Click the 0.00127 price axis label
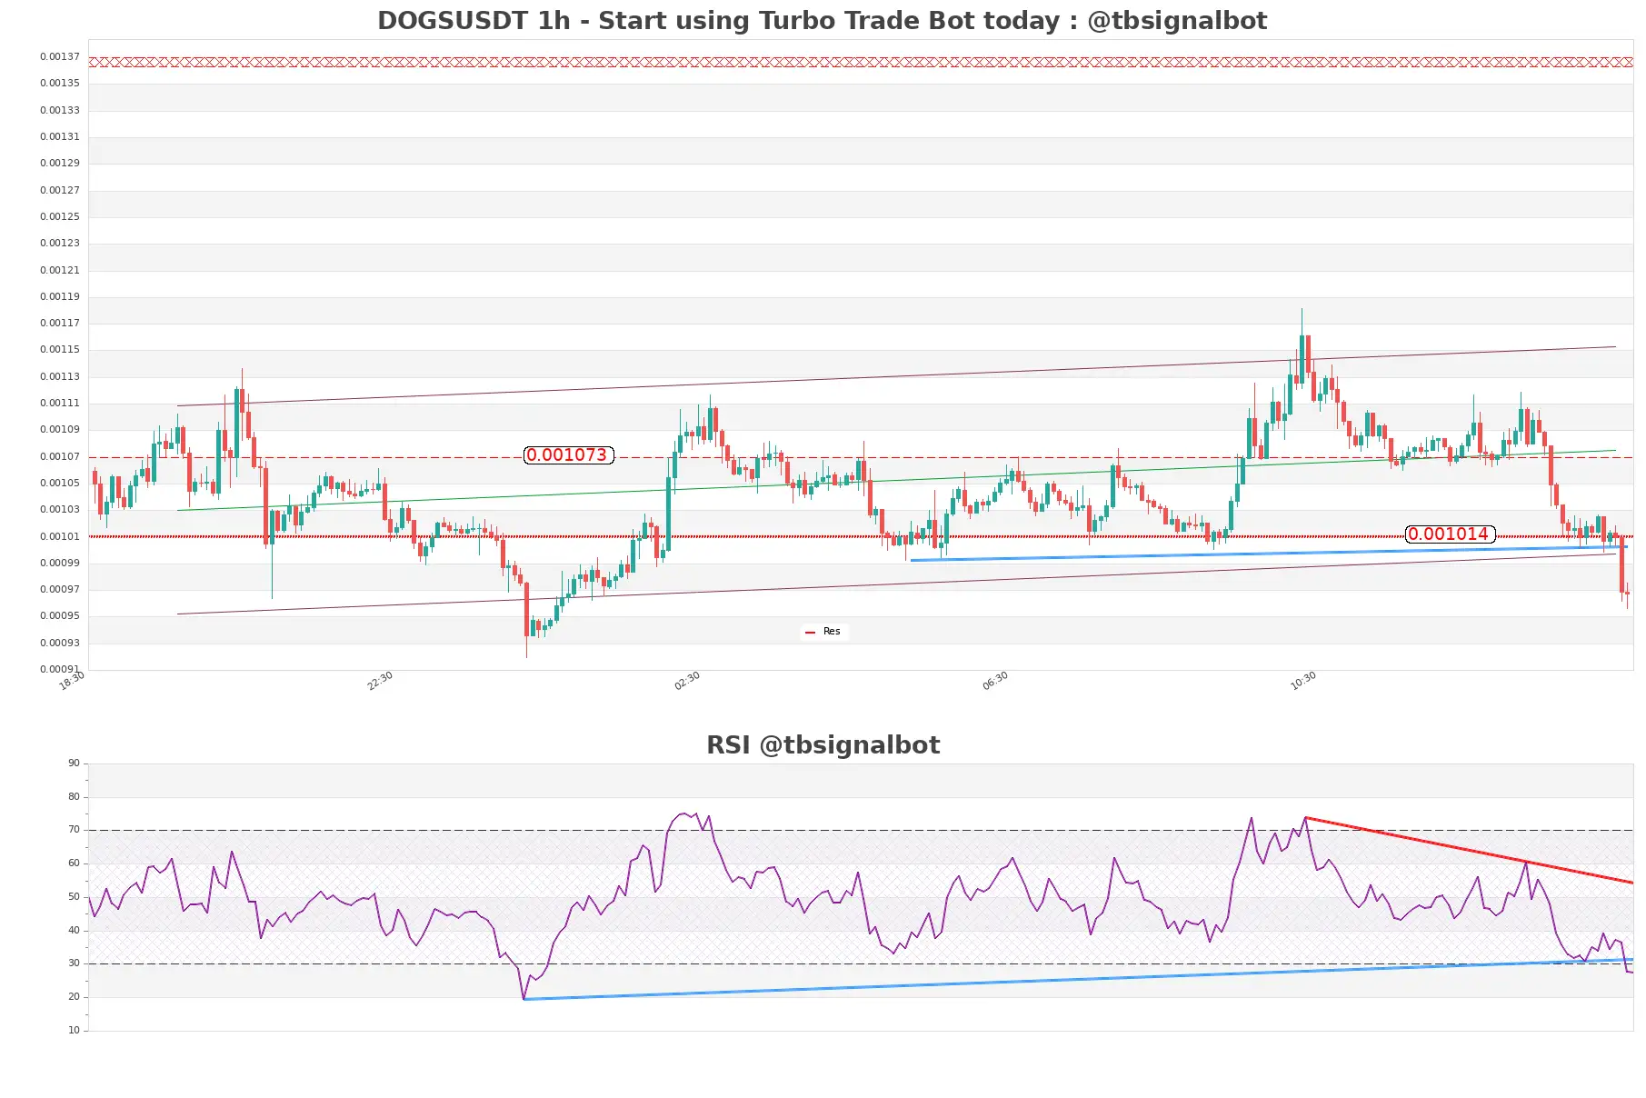 pos(59,190)
